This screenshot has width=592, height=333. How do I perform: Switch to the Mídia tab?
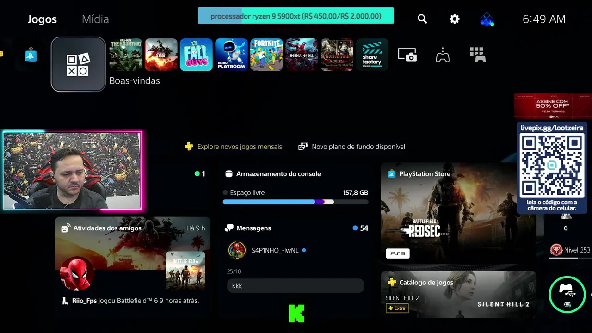tap(95, 19)
